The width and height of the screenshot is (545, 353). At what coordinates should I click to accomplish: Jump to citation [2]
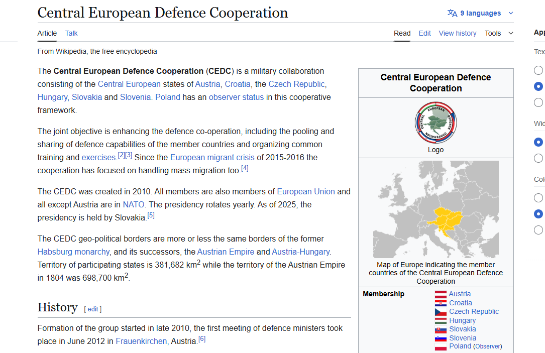click(x=121, y=155)
